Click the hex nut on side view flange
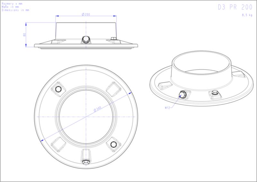Screen dimensions: 257x182 (113, 39)
